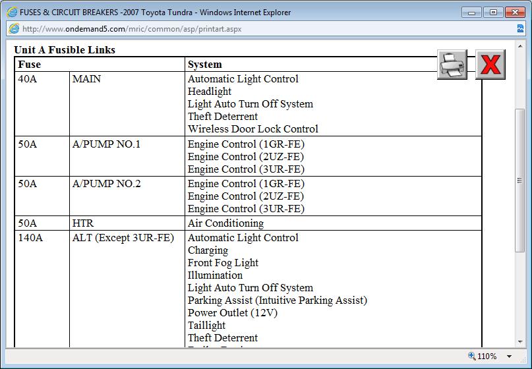Click the "Air Conditioning" system entry
532x369 pixels.
[x=225, y=223]
